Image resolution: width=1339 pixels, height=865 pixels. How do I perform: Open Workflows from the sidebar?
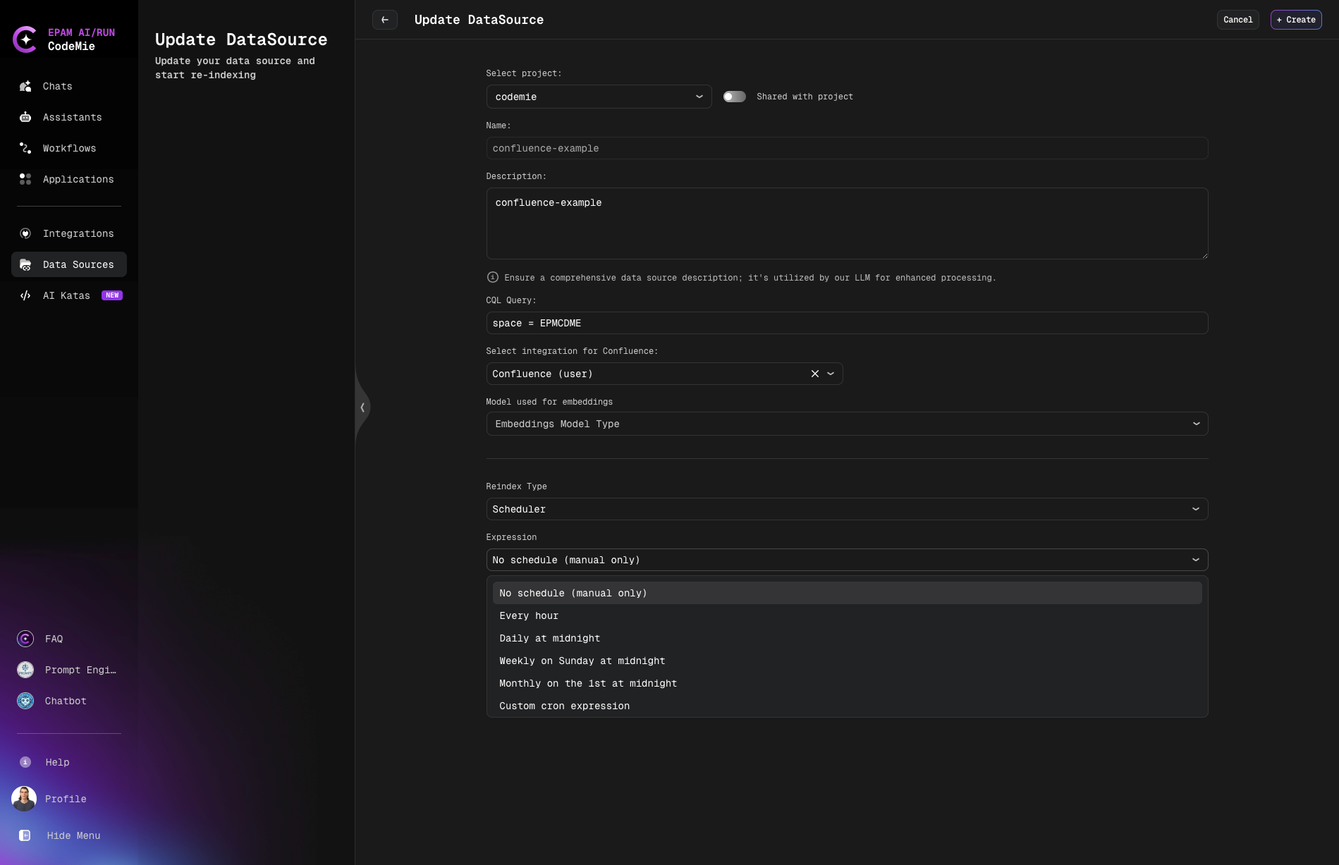tap(25, 148)
